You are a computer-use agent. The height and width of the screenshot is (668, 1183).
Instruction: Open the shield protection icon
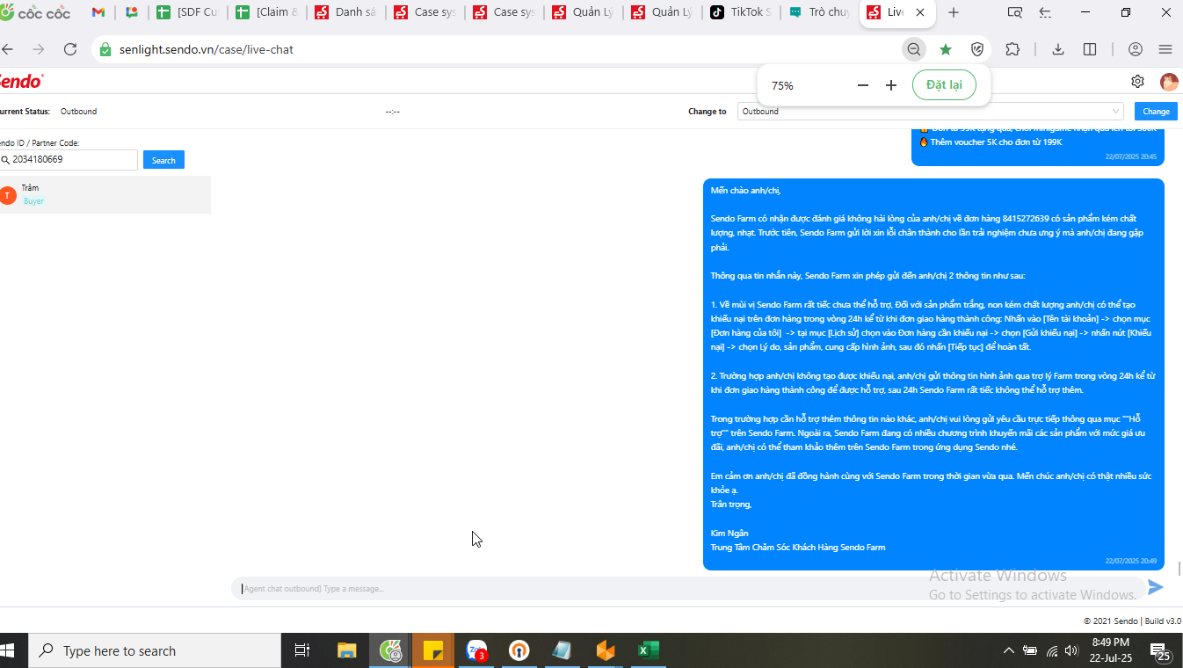[x=977, y=49]
